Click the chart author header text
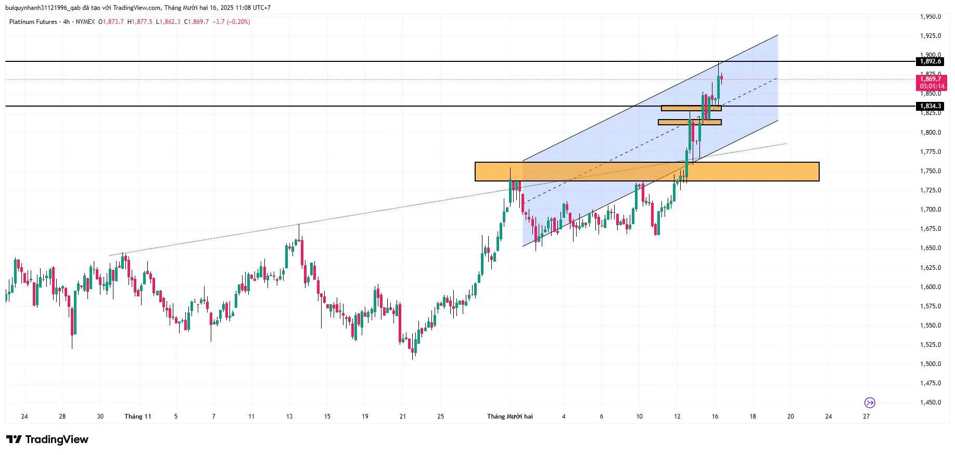Viewport: 955px width, 455px height. pos(138,8)
